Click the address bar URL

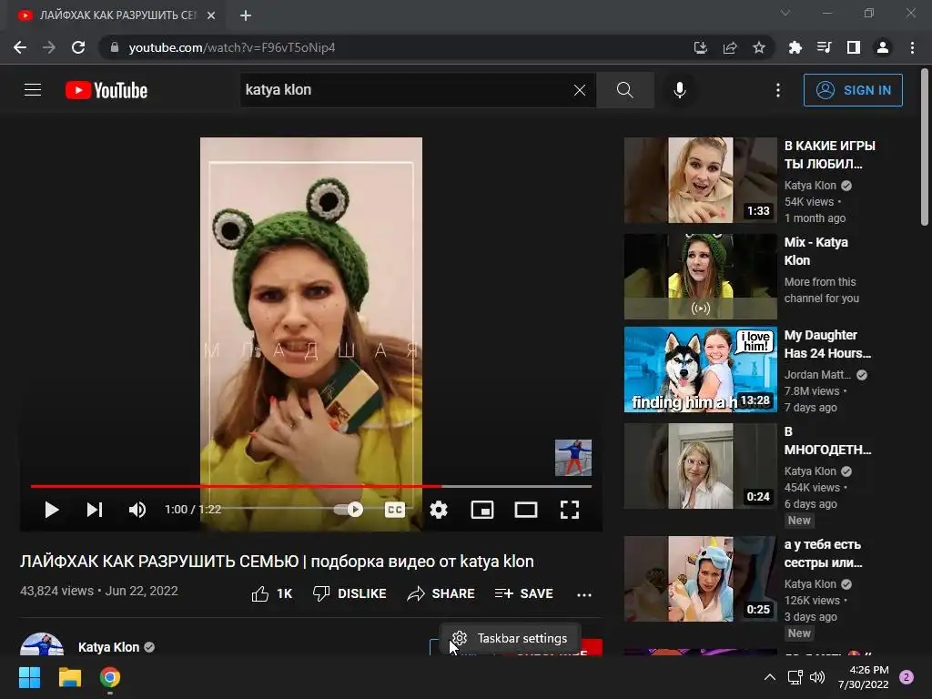232,47
